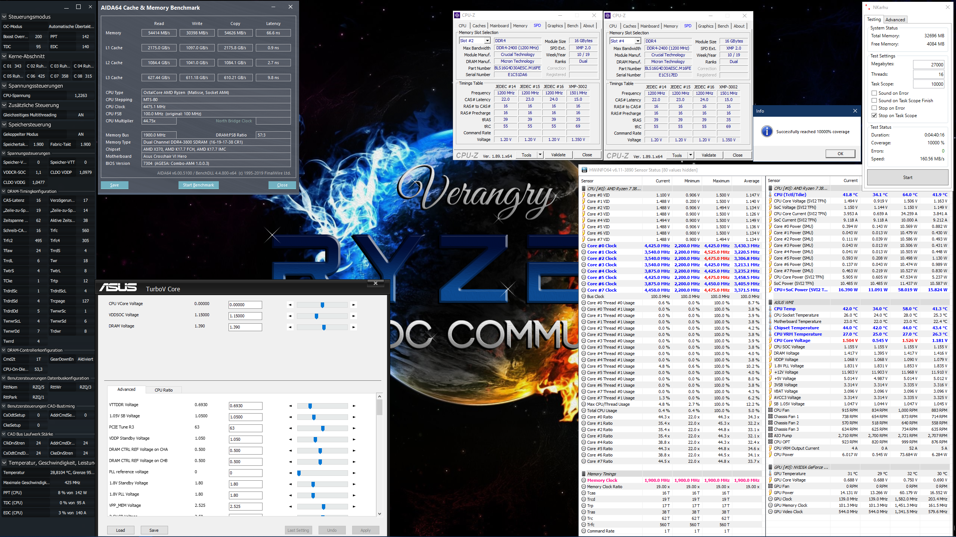Click the blue info icon in Info dialog
The width and height of the screenshot is (956, 537).
coord(767,131)
